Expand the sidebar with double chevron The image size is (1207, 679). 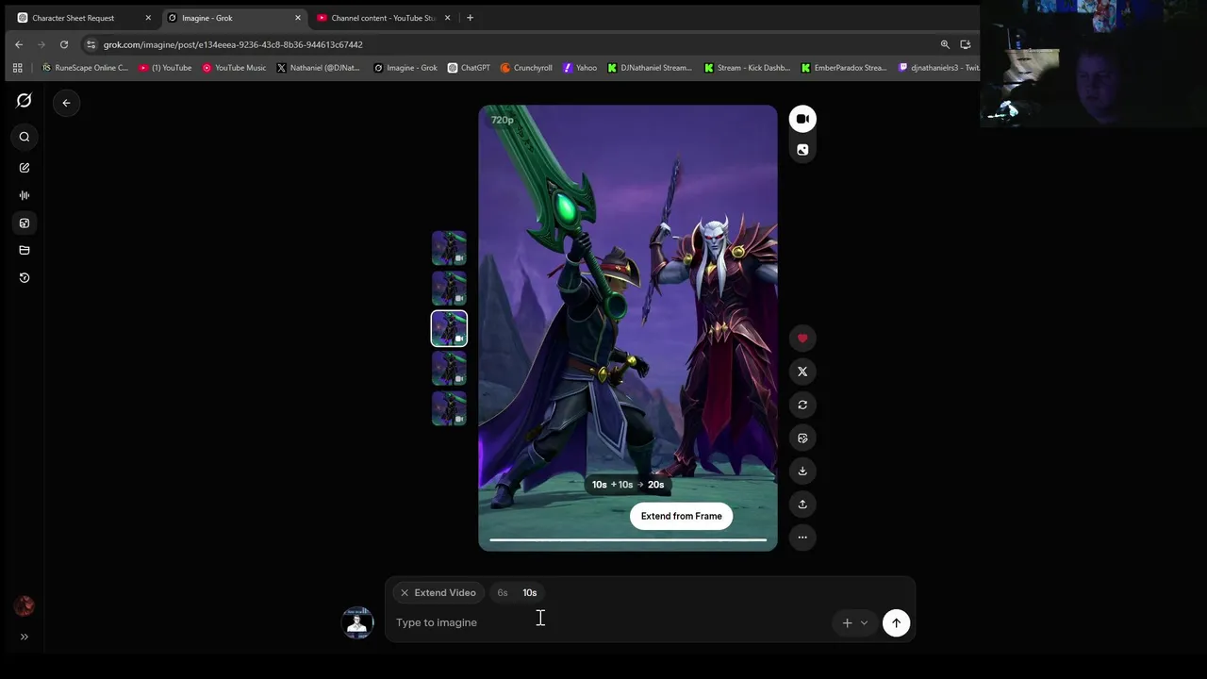coord(25,637)
